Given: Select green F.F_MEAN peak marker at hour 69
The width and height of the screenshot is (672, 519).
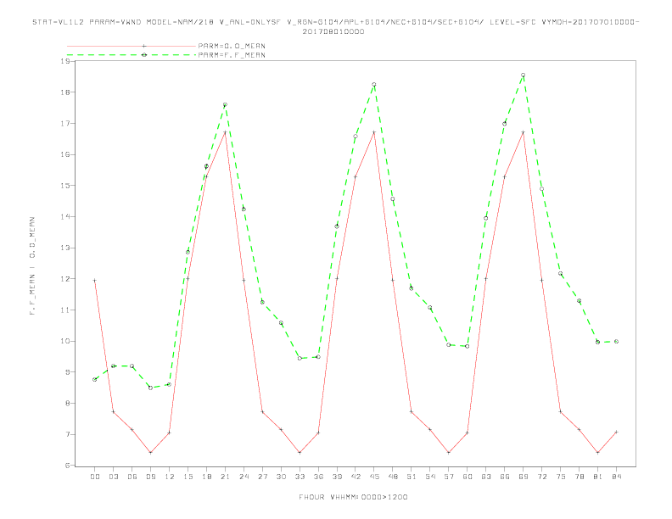Looking at the screenshot, I should click(524, 75).
